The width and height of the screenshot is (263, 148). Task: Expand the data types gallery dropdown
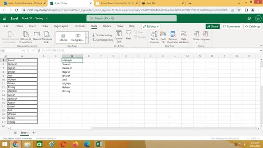pyautogui.click(x=87, y=37)
